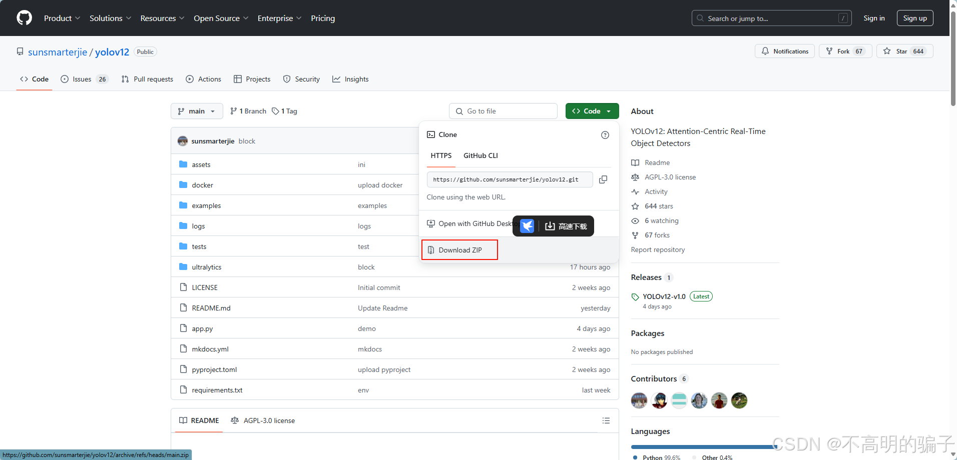
Task: Switch to the Issues tab
Action: click(84, 79)
